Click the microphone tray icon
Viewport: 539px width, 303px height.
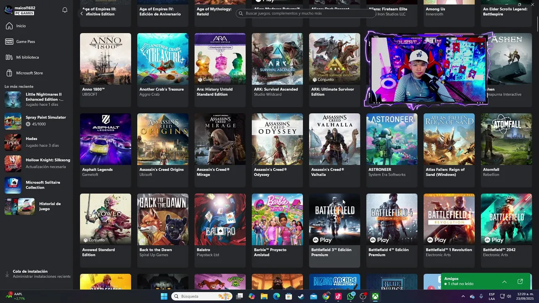[481, 296]
